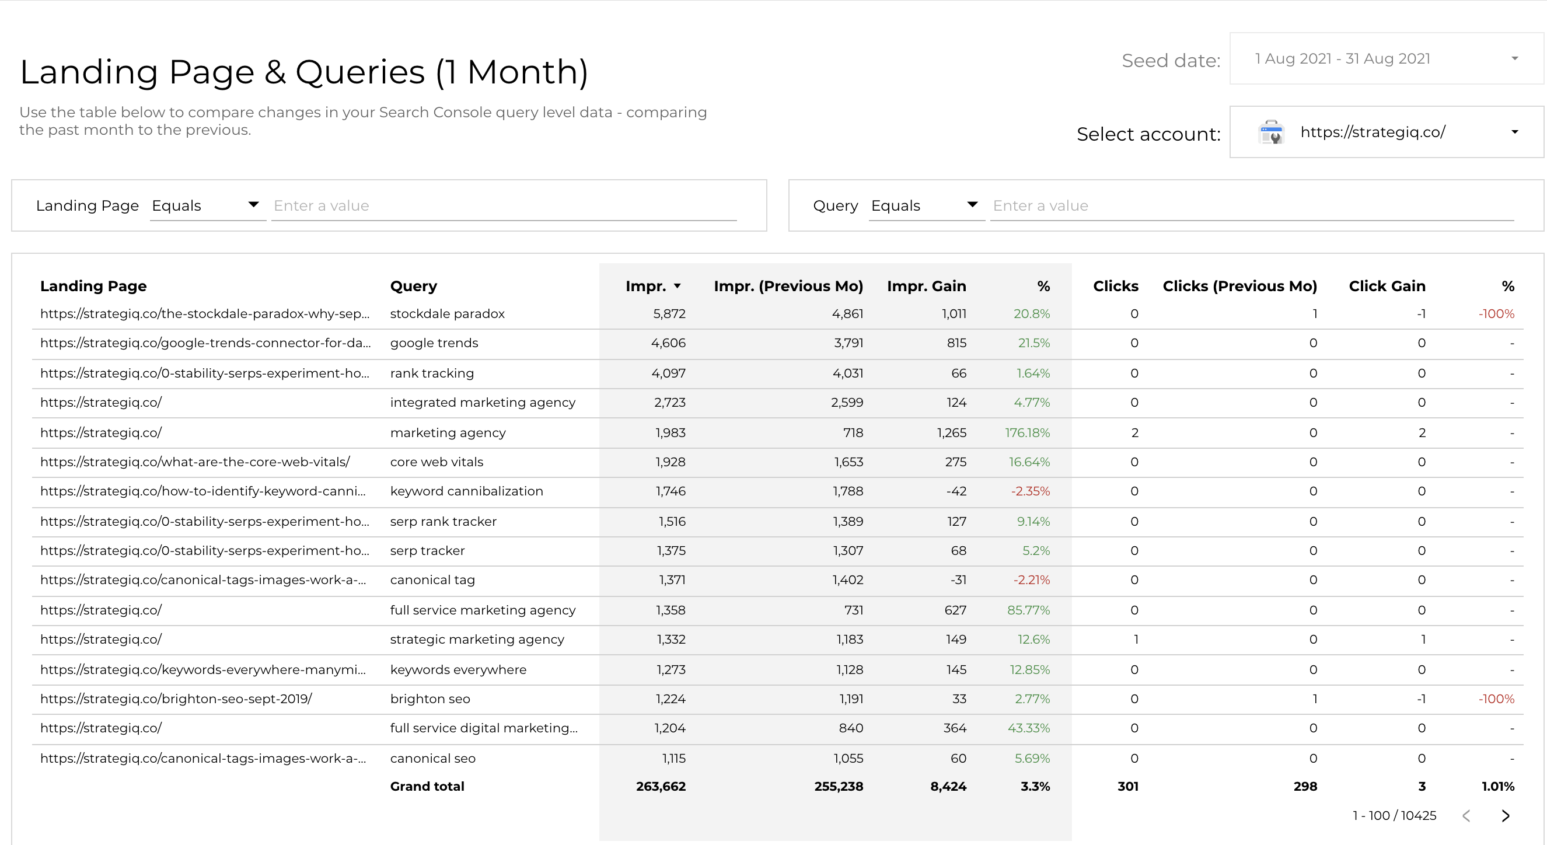Click the 176.18% impression gain value

[1028, 432]
